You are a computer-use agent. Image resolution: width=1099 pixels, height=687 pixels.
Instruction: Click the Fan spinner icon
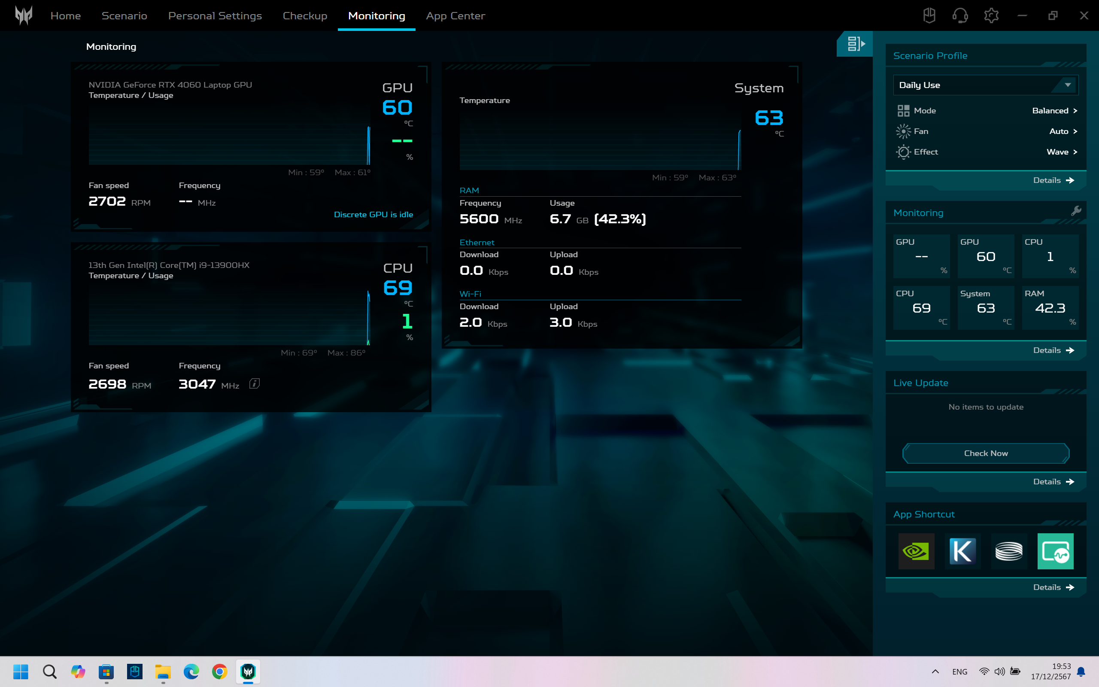pos(903,131)
